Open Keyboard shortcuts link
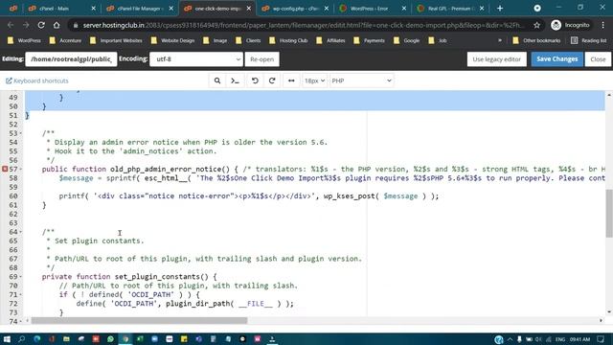Image resolution: width=613 pixels, height=345 pixels. click(37, 80)
